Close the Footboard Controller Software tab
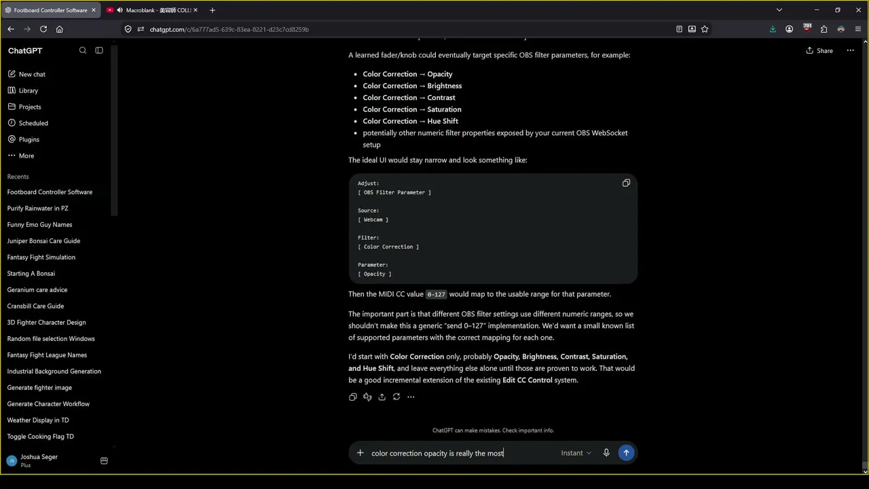Viewport: 869px width, 489px height. (x=94, y=10)
